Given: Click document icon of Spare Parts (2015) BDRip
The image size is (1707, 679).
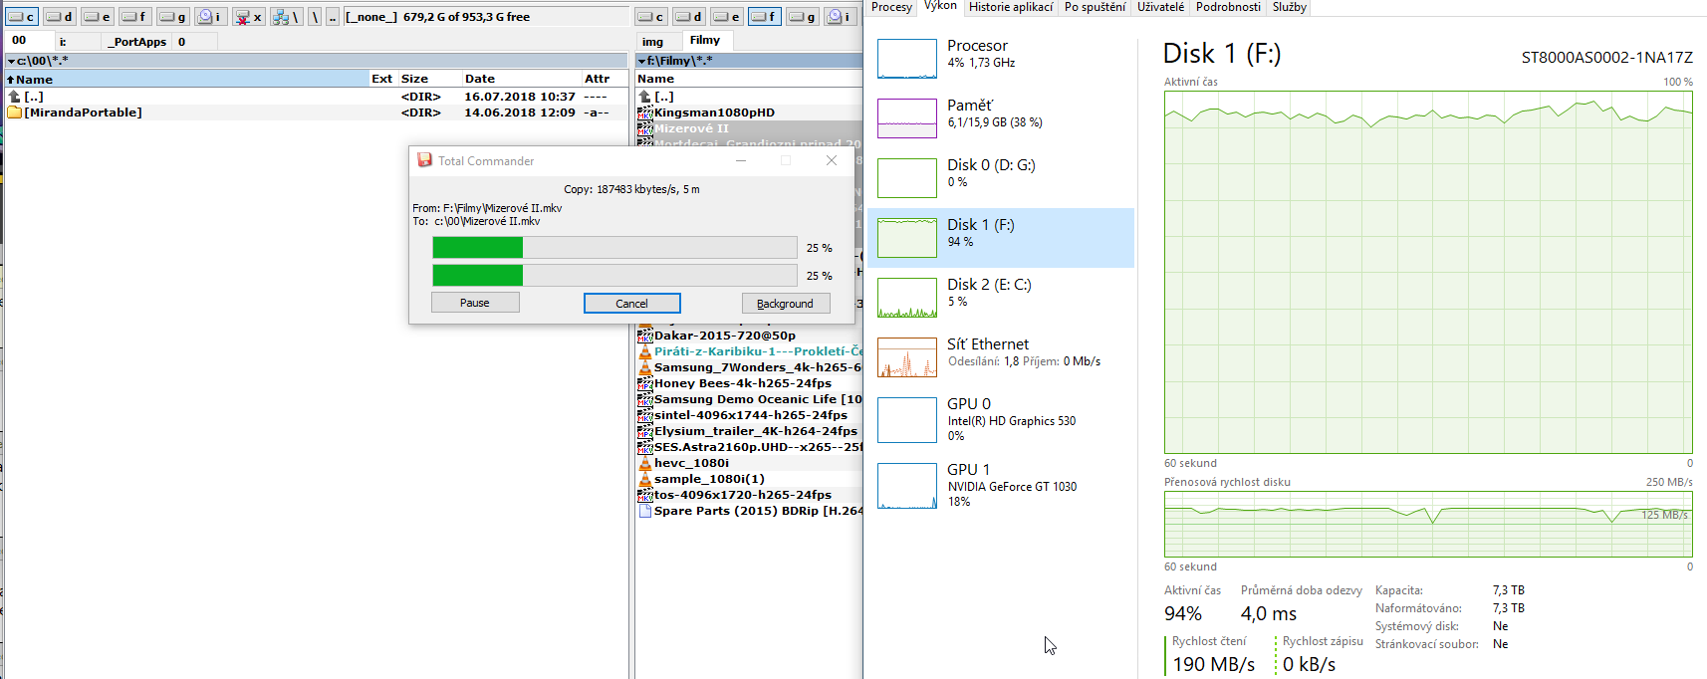Looking at the screenshot, I should (644, 511).
